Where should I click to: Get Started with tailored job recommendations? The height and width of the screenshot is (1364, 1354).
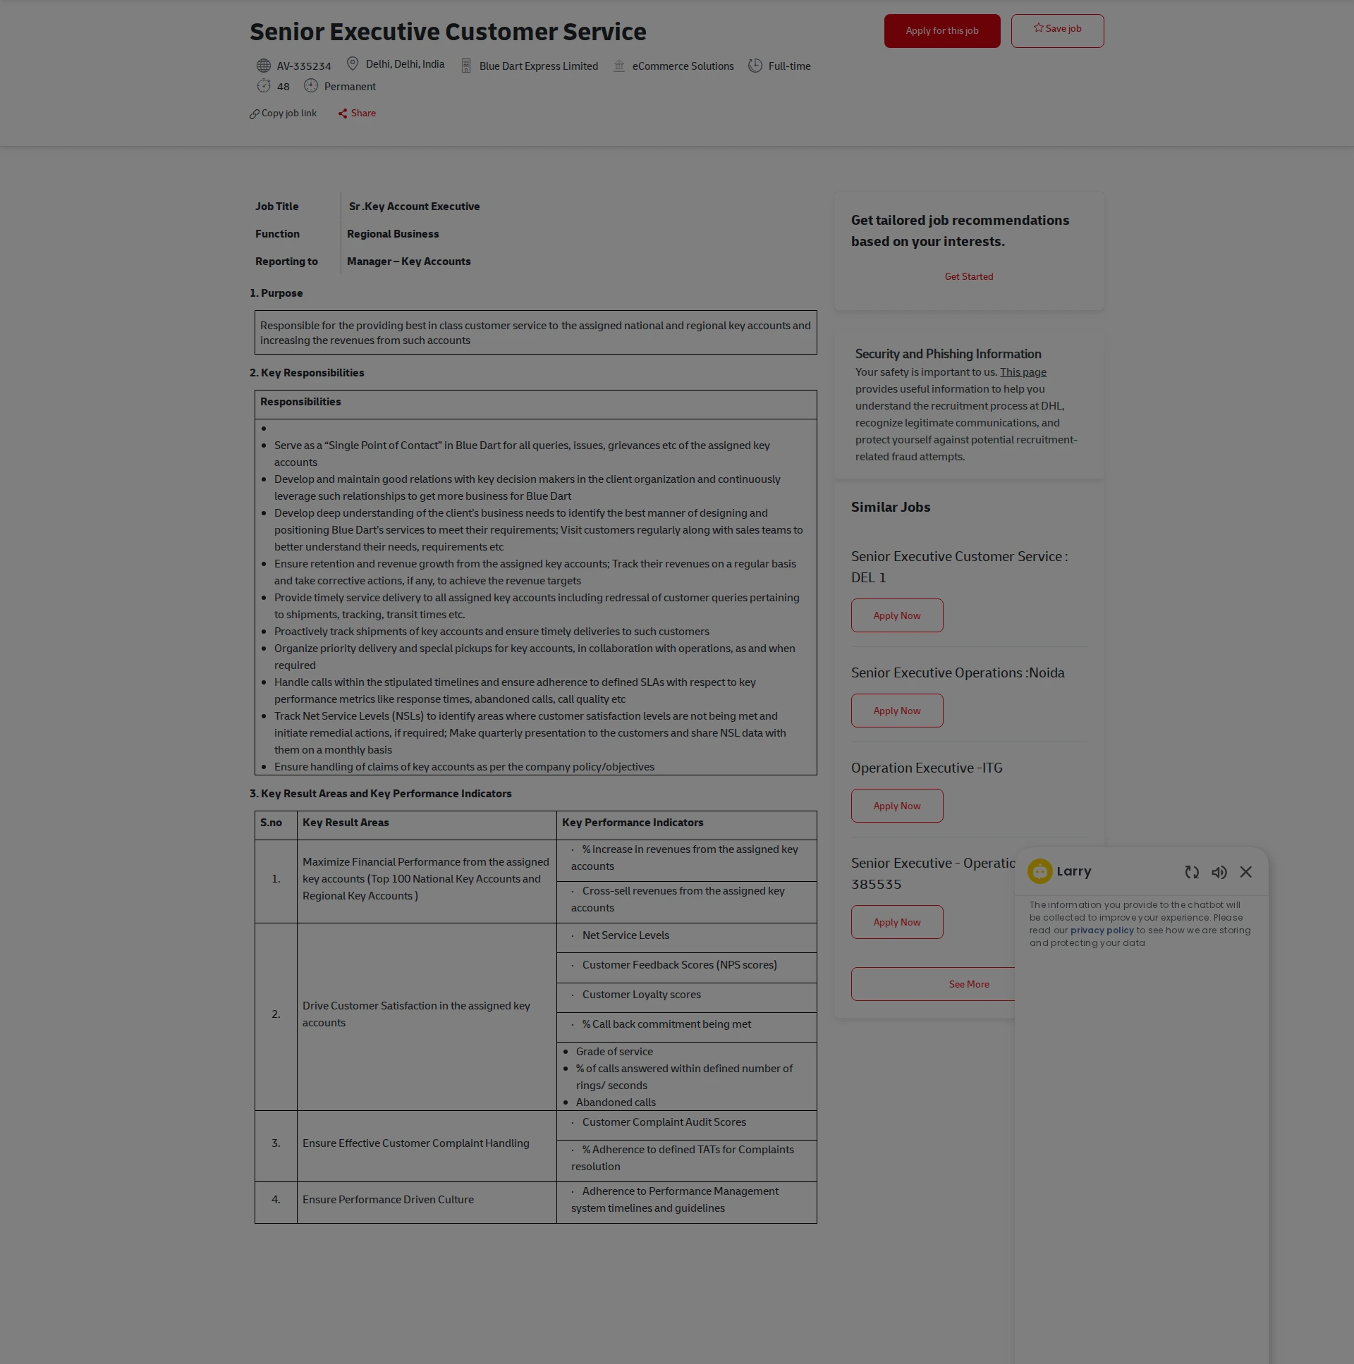tap(968, 277)
